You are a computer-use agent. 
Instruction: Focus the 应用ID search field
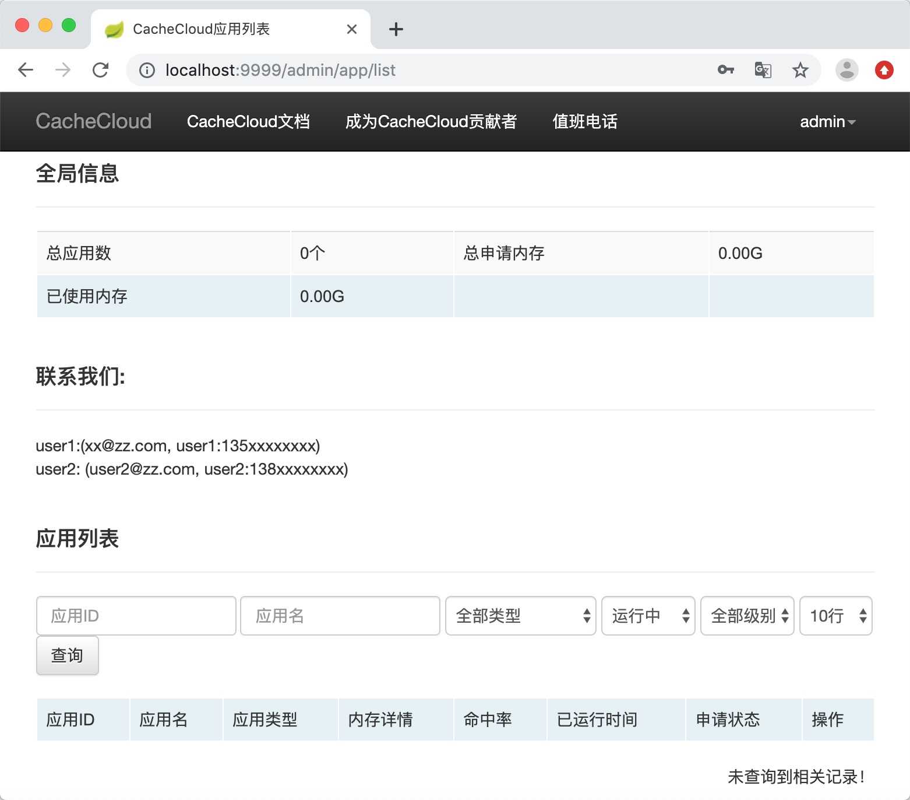click(x=136, y=616)
